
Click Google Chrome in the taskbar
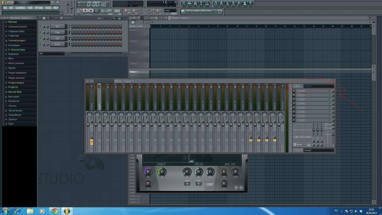[x=54, y=211]
